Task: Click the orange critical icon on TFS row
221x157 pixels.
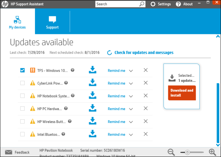Action: pyautogui.click(x=33, y=70)
